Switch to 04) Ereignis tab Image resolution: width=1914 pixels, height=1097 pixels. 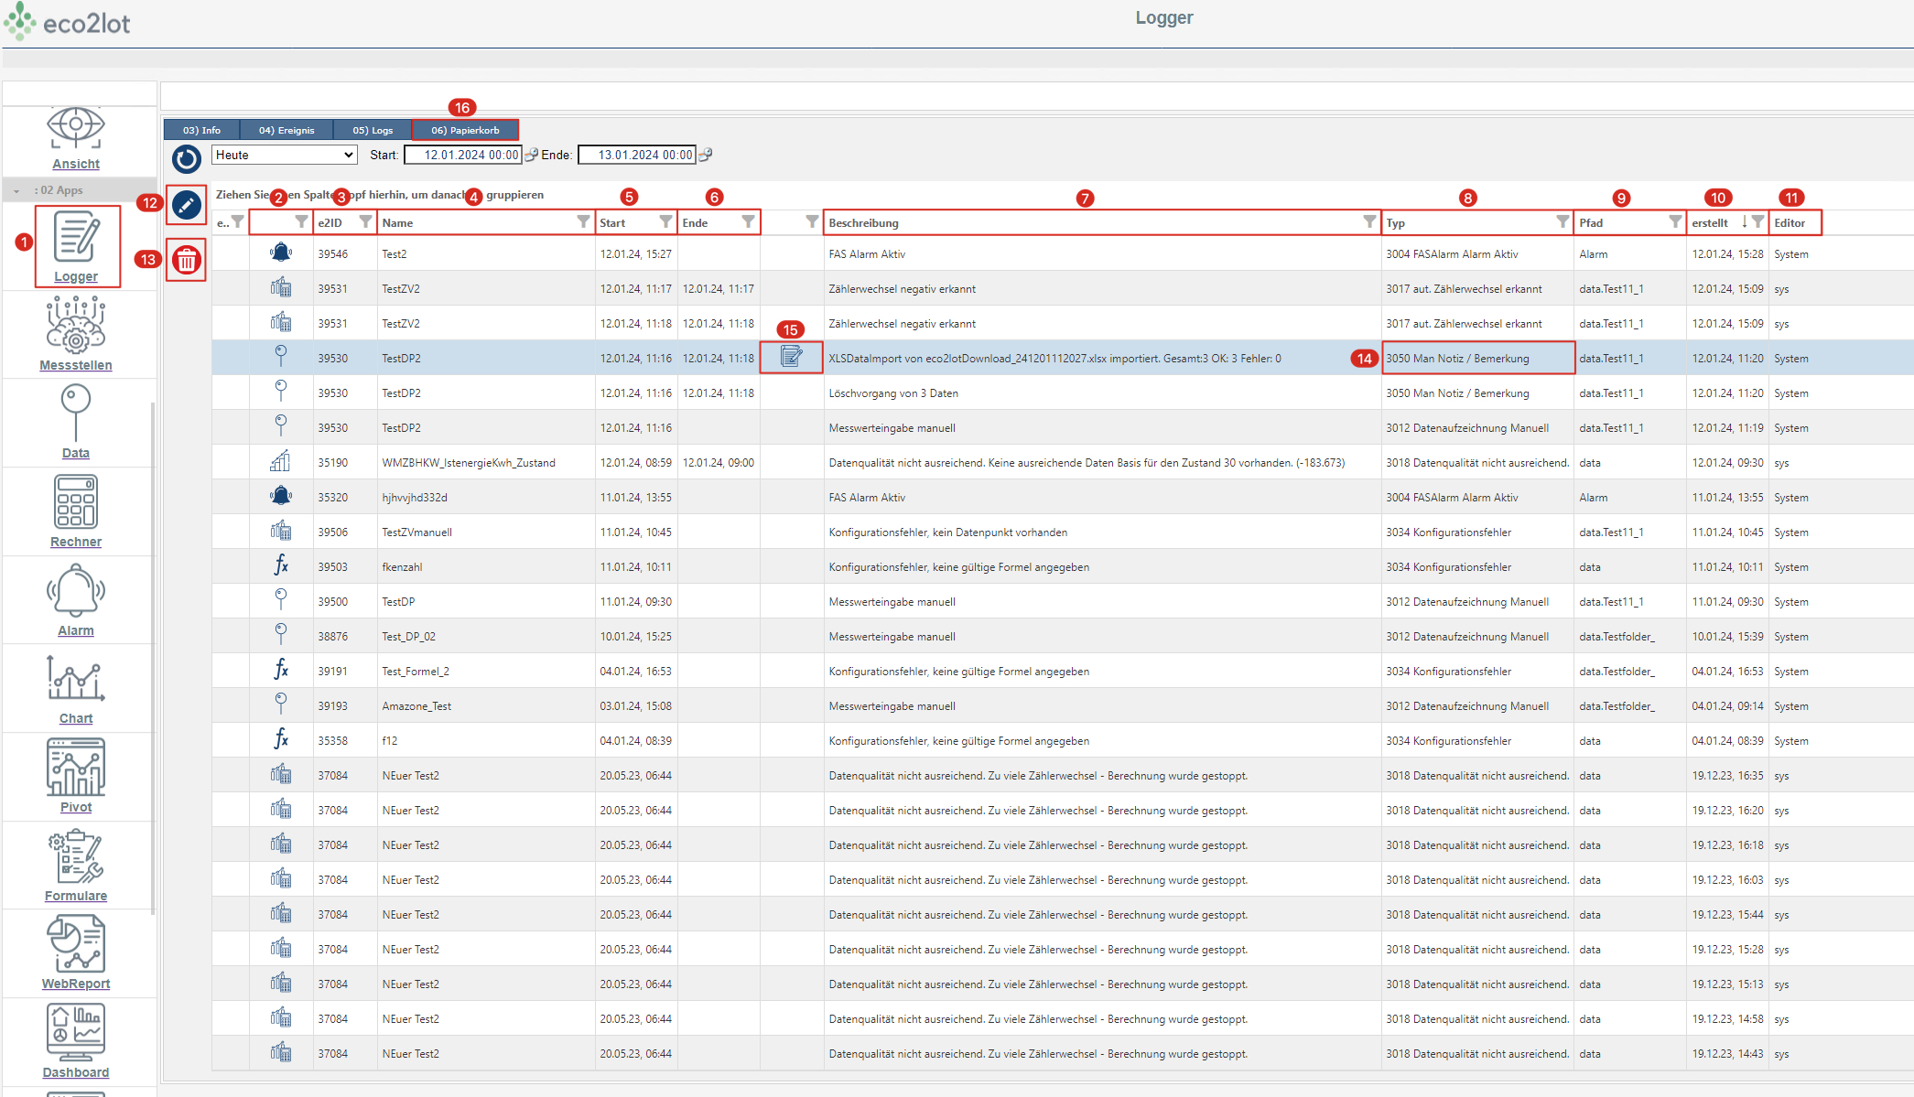(286, 130)
